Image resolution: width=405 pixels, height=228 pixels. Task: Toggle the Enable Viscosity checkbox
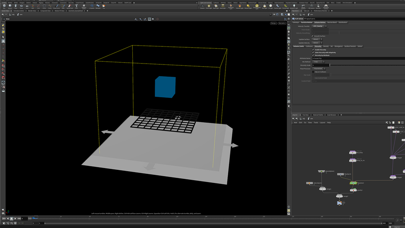pos(313,50)
